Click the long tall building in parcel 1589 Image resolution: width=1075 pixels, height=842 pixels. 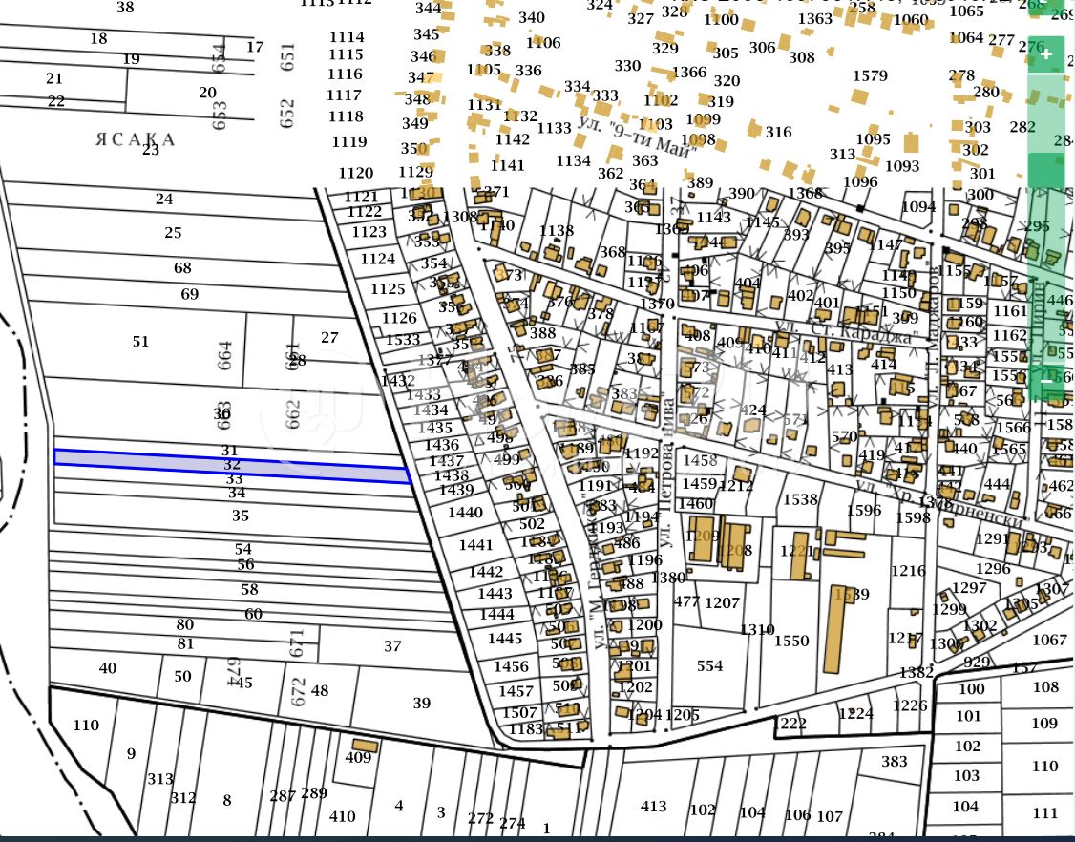pos(837,630)
